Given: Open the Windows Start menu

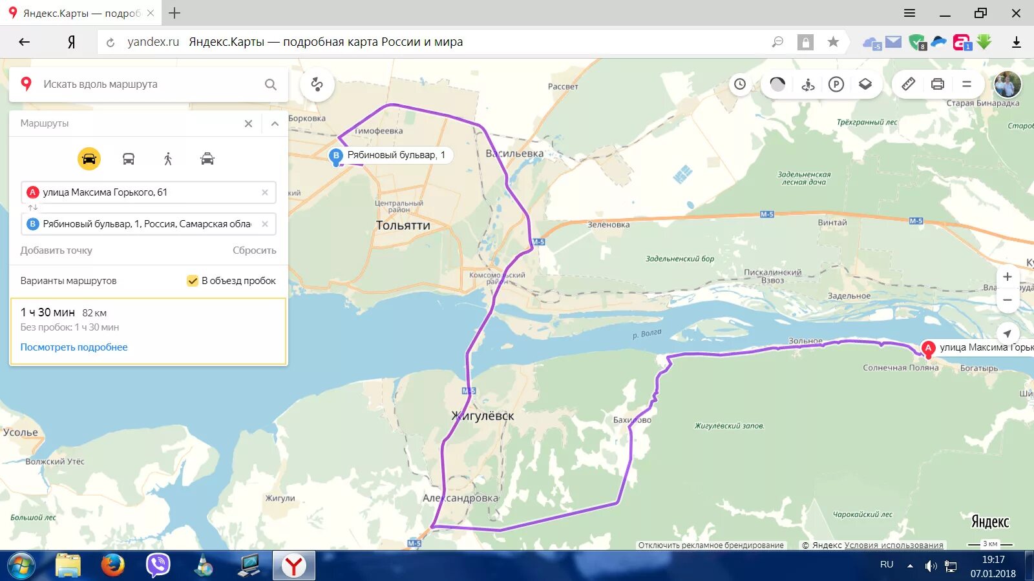Looking at the screenshot, I should pyautogui.click(x=20, y=566).
